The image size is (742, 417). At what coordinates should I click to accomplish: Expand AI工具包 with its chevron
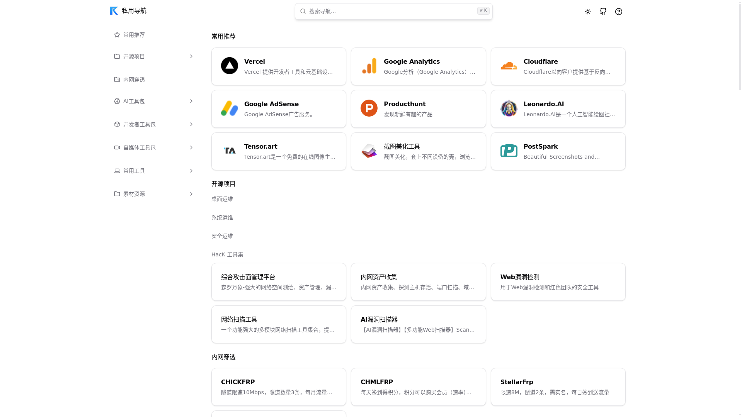[191, 101]
